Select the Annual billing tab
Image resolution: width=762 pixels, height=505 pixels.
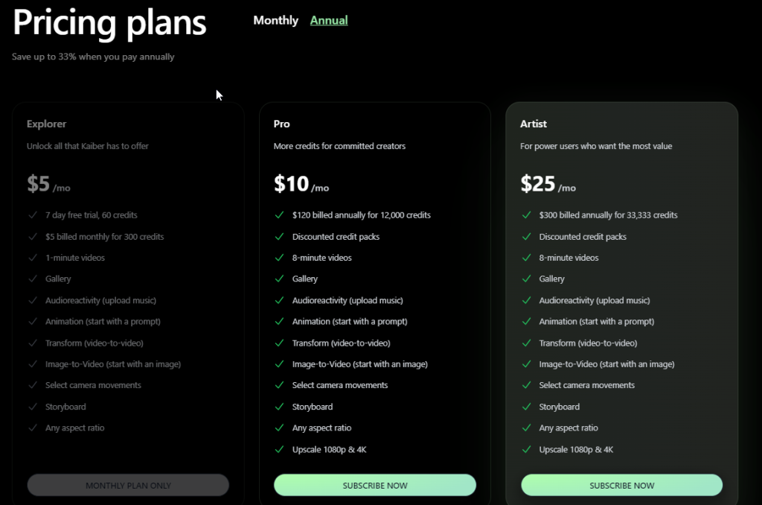click(x=329, y=21)
